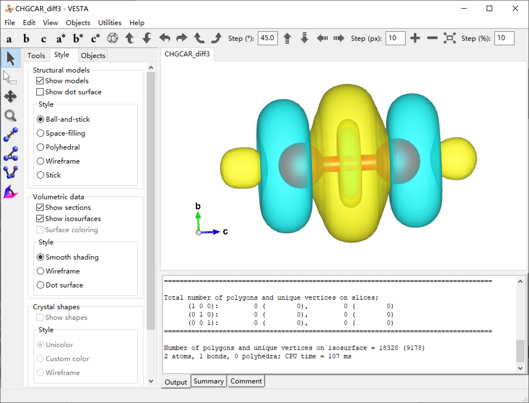View along the b axis
Image resolution: width=529 pixels, height=403 pixels.
(26, 39)
